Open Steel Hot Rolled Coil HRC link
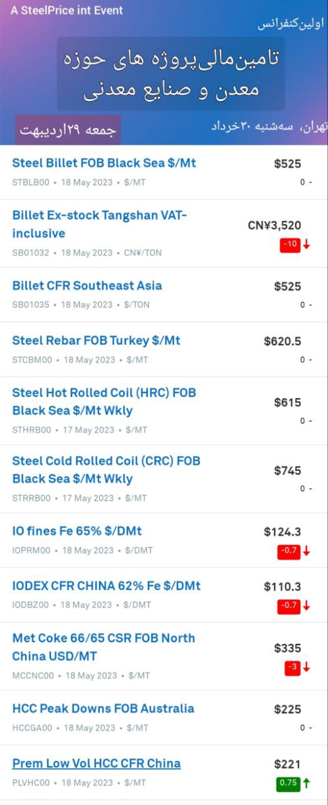This screenshot has width=328, height=805. (x=104, y=402)
